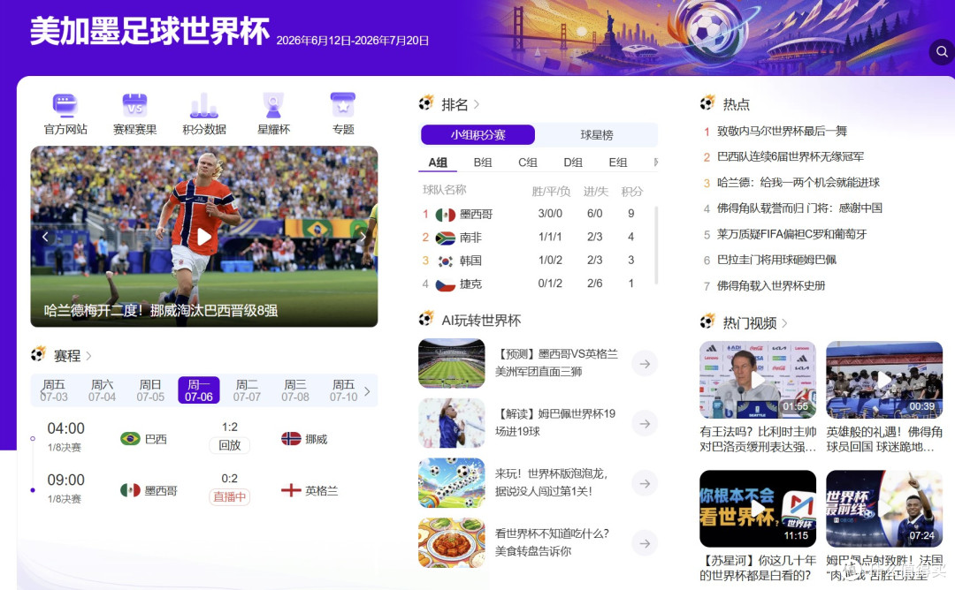
Task: Expand the 赛程 section chevron
Action: pos(89,356)
